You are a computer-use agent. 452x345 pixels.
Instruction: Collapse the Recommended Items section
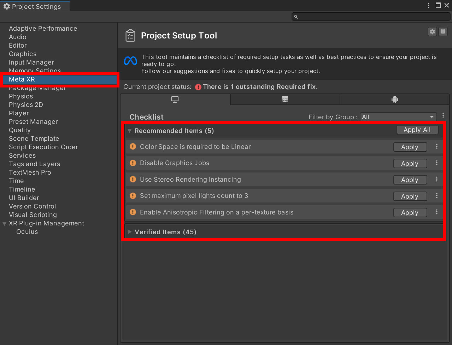[x=130, y=131]
